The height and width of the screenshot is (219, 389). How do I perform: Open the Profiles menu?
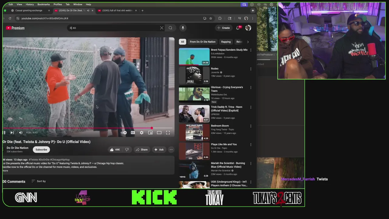tap(58, 4)
